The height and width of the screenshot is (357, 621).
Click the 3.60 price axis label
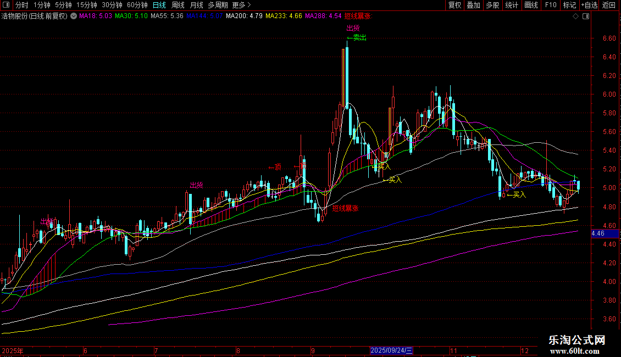(x=609, y=319)
